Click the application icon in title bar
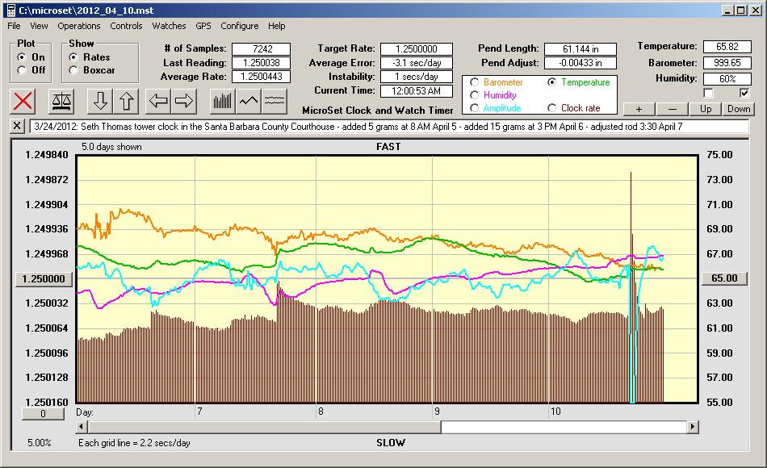The height and width of the screenshot is (468, 767). click(x=10, y=10)
